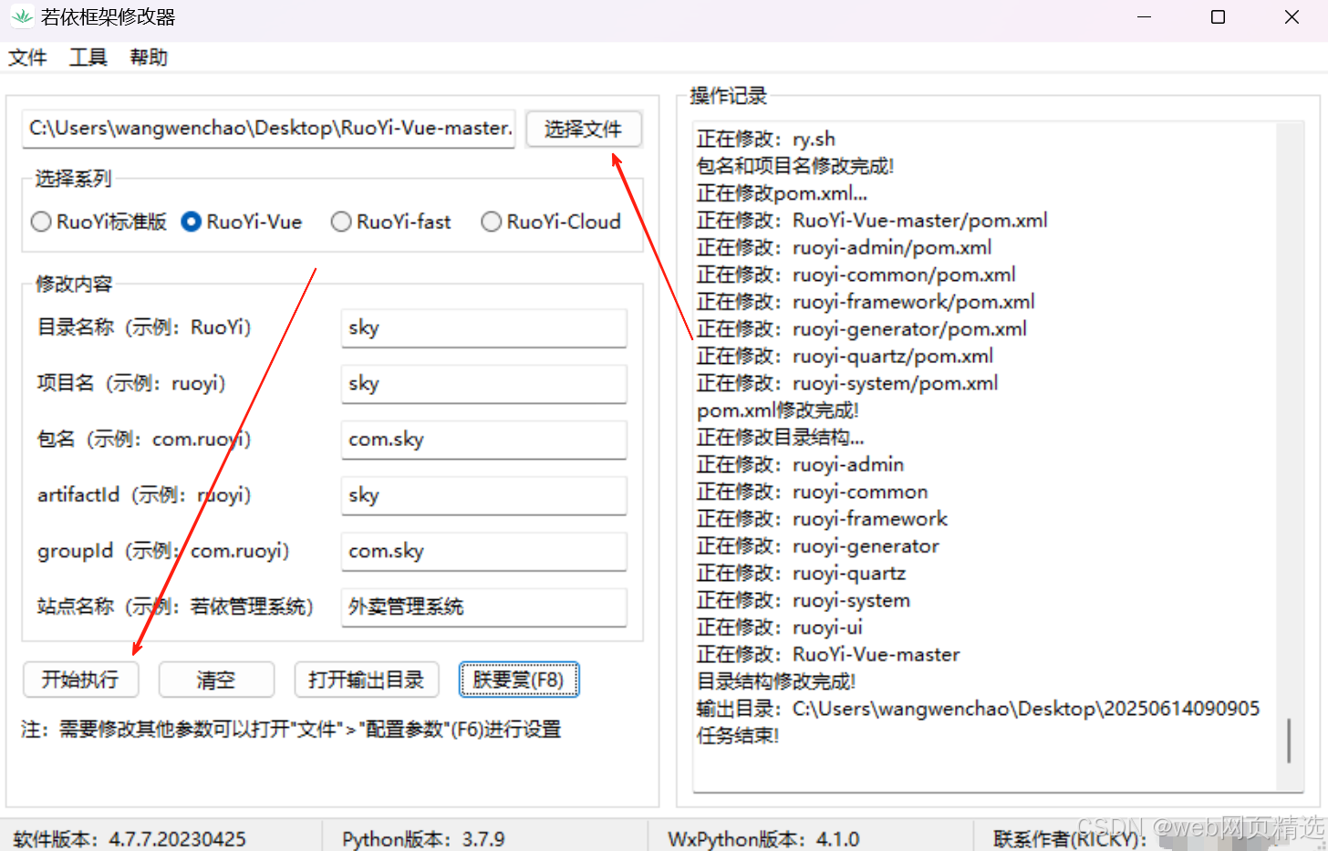Screen dimensions: 1328x851
Task: Click log line ruoyi-common/pom.xml
Action: pyautogui.click(x=856, y=275)
